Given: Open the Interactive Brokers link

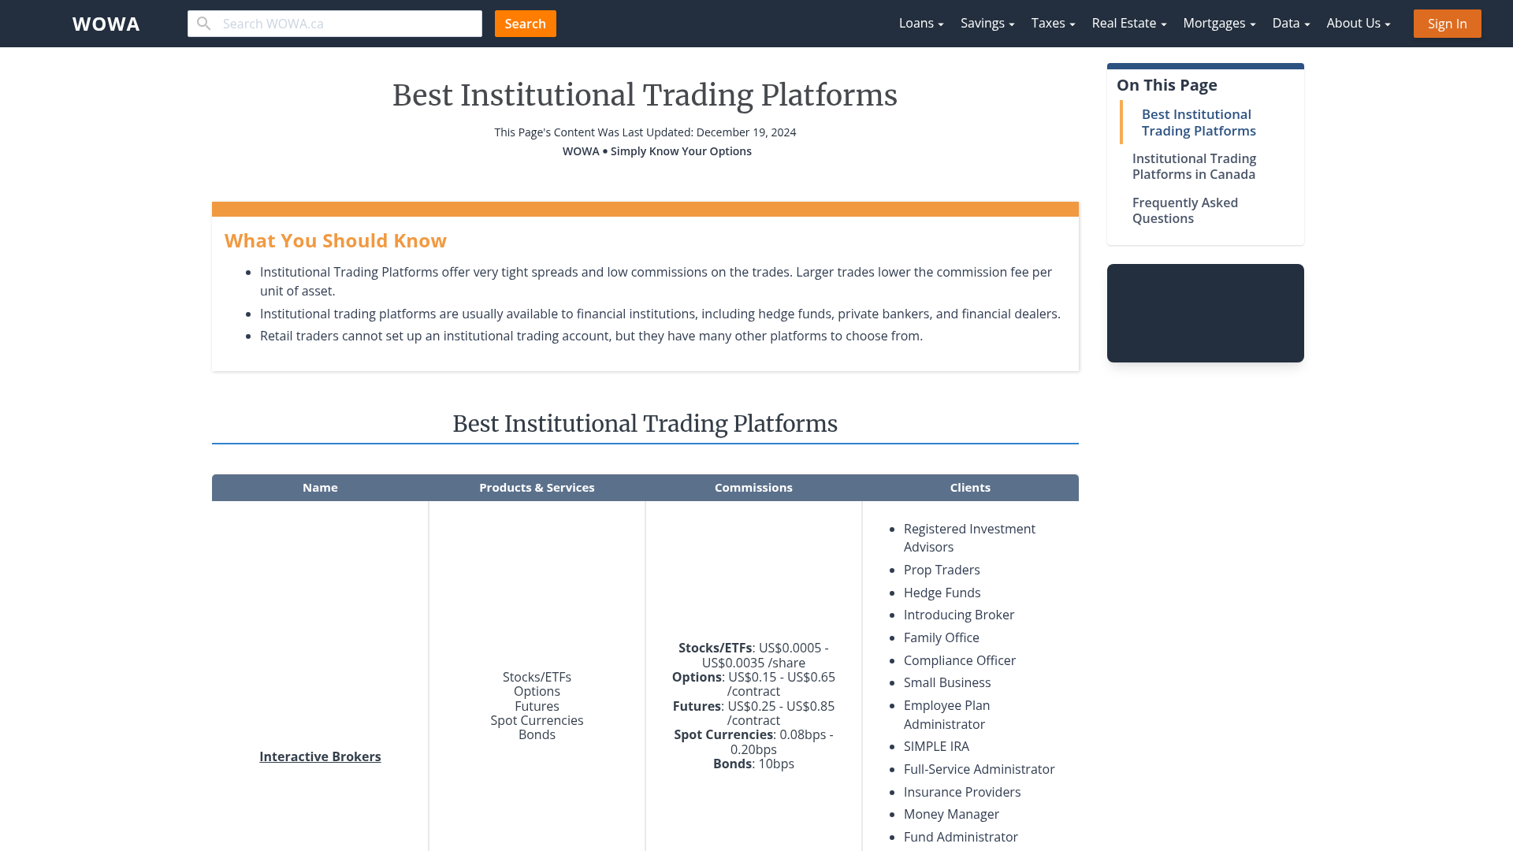Looking at the screenshot, I should [x=320, y=756].
